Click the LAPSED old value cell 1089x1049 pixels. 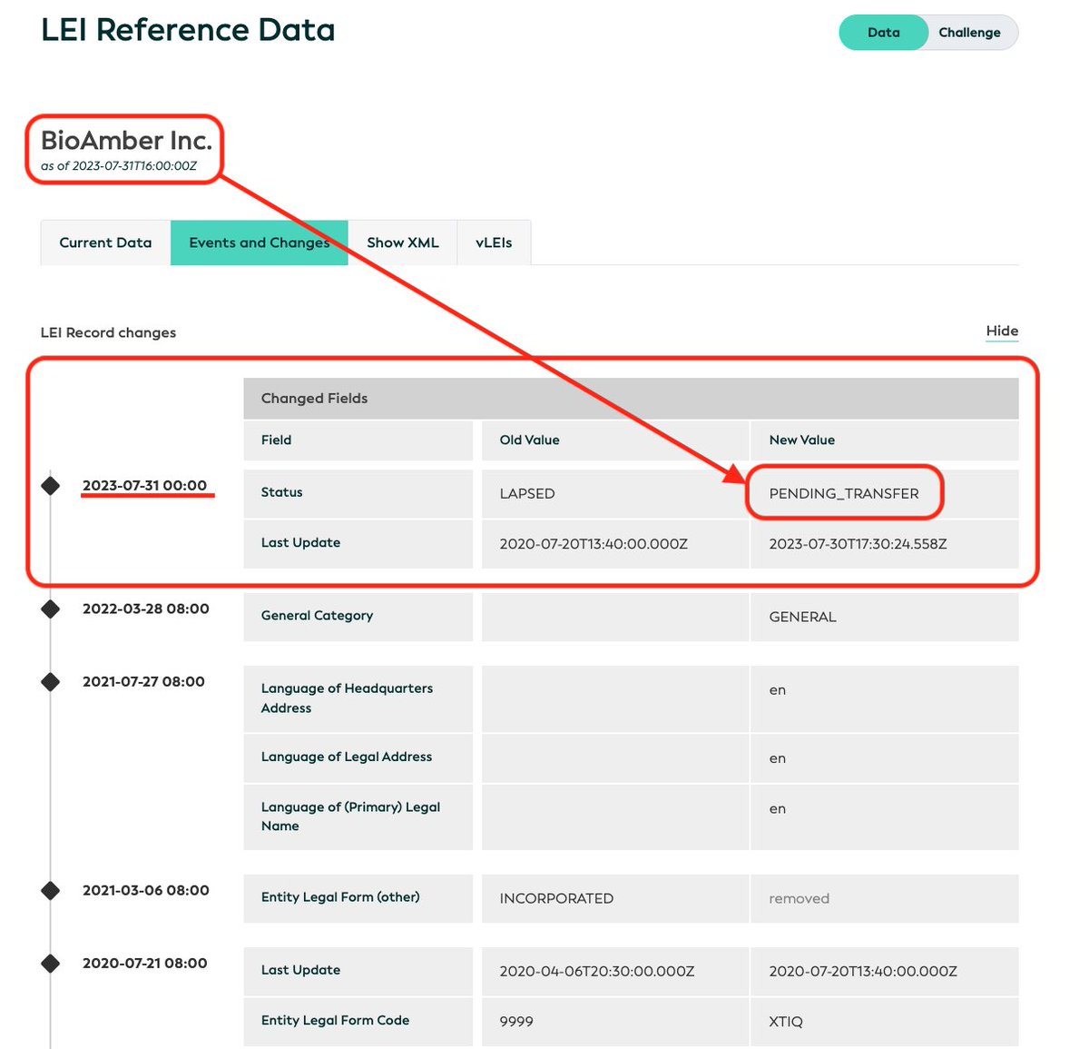tap(615, 493)
